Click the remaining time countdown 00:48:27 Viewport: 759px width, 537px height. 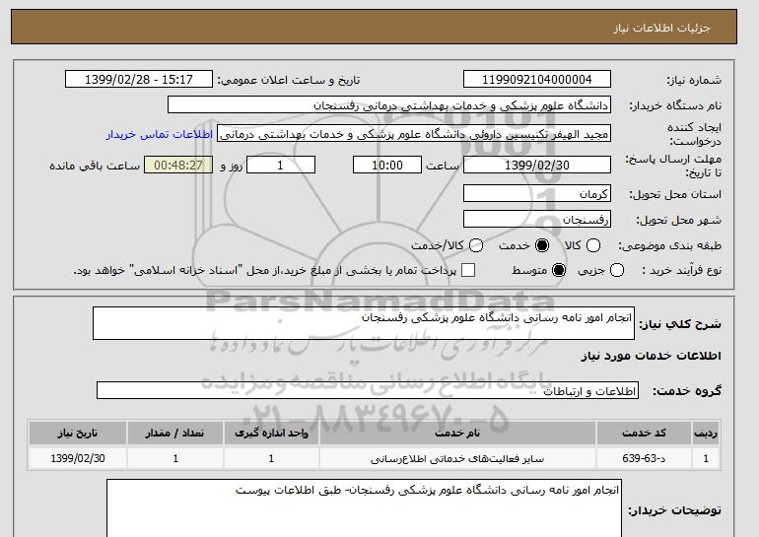pyautogui.click(x=178, y=165)
